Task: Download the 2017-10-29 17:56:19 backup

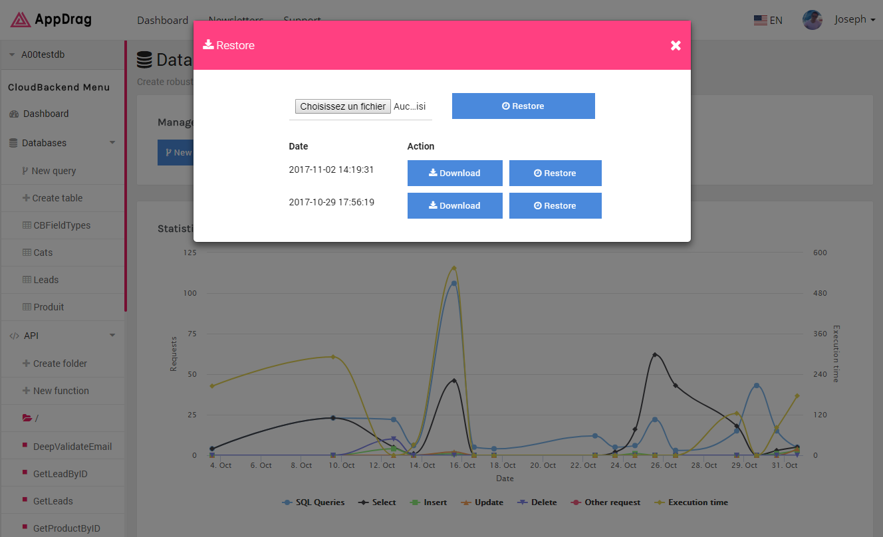Action: 455,205
